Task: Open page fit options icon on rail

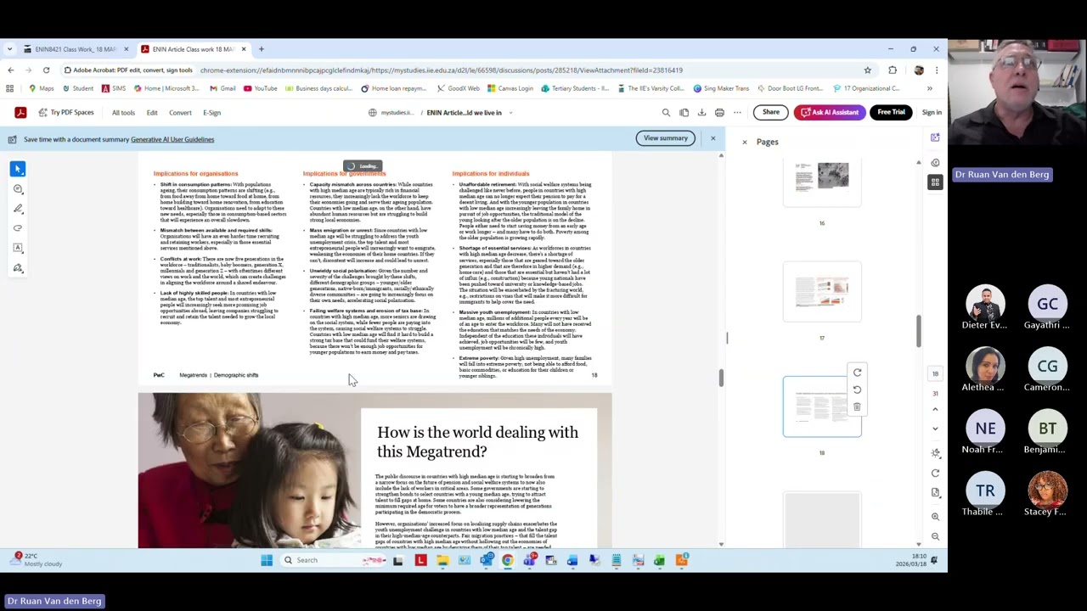Action: (935, 492)
